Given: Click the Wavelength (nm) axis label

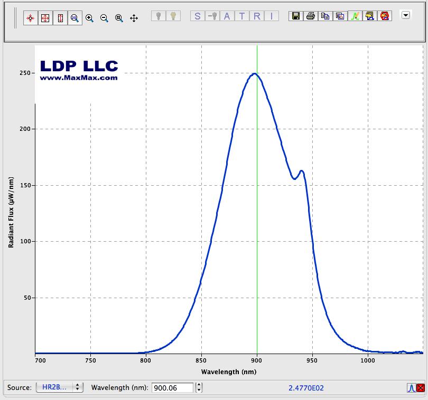Looking at the screenshot, I should [x=229, y=372].
